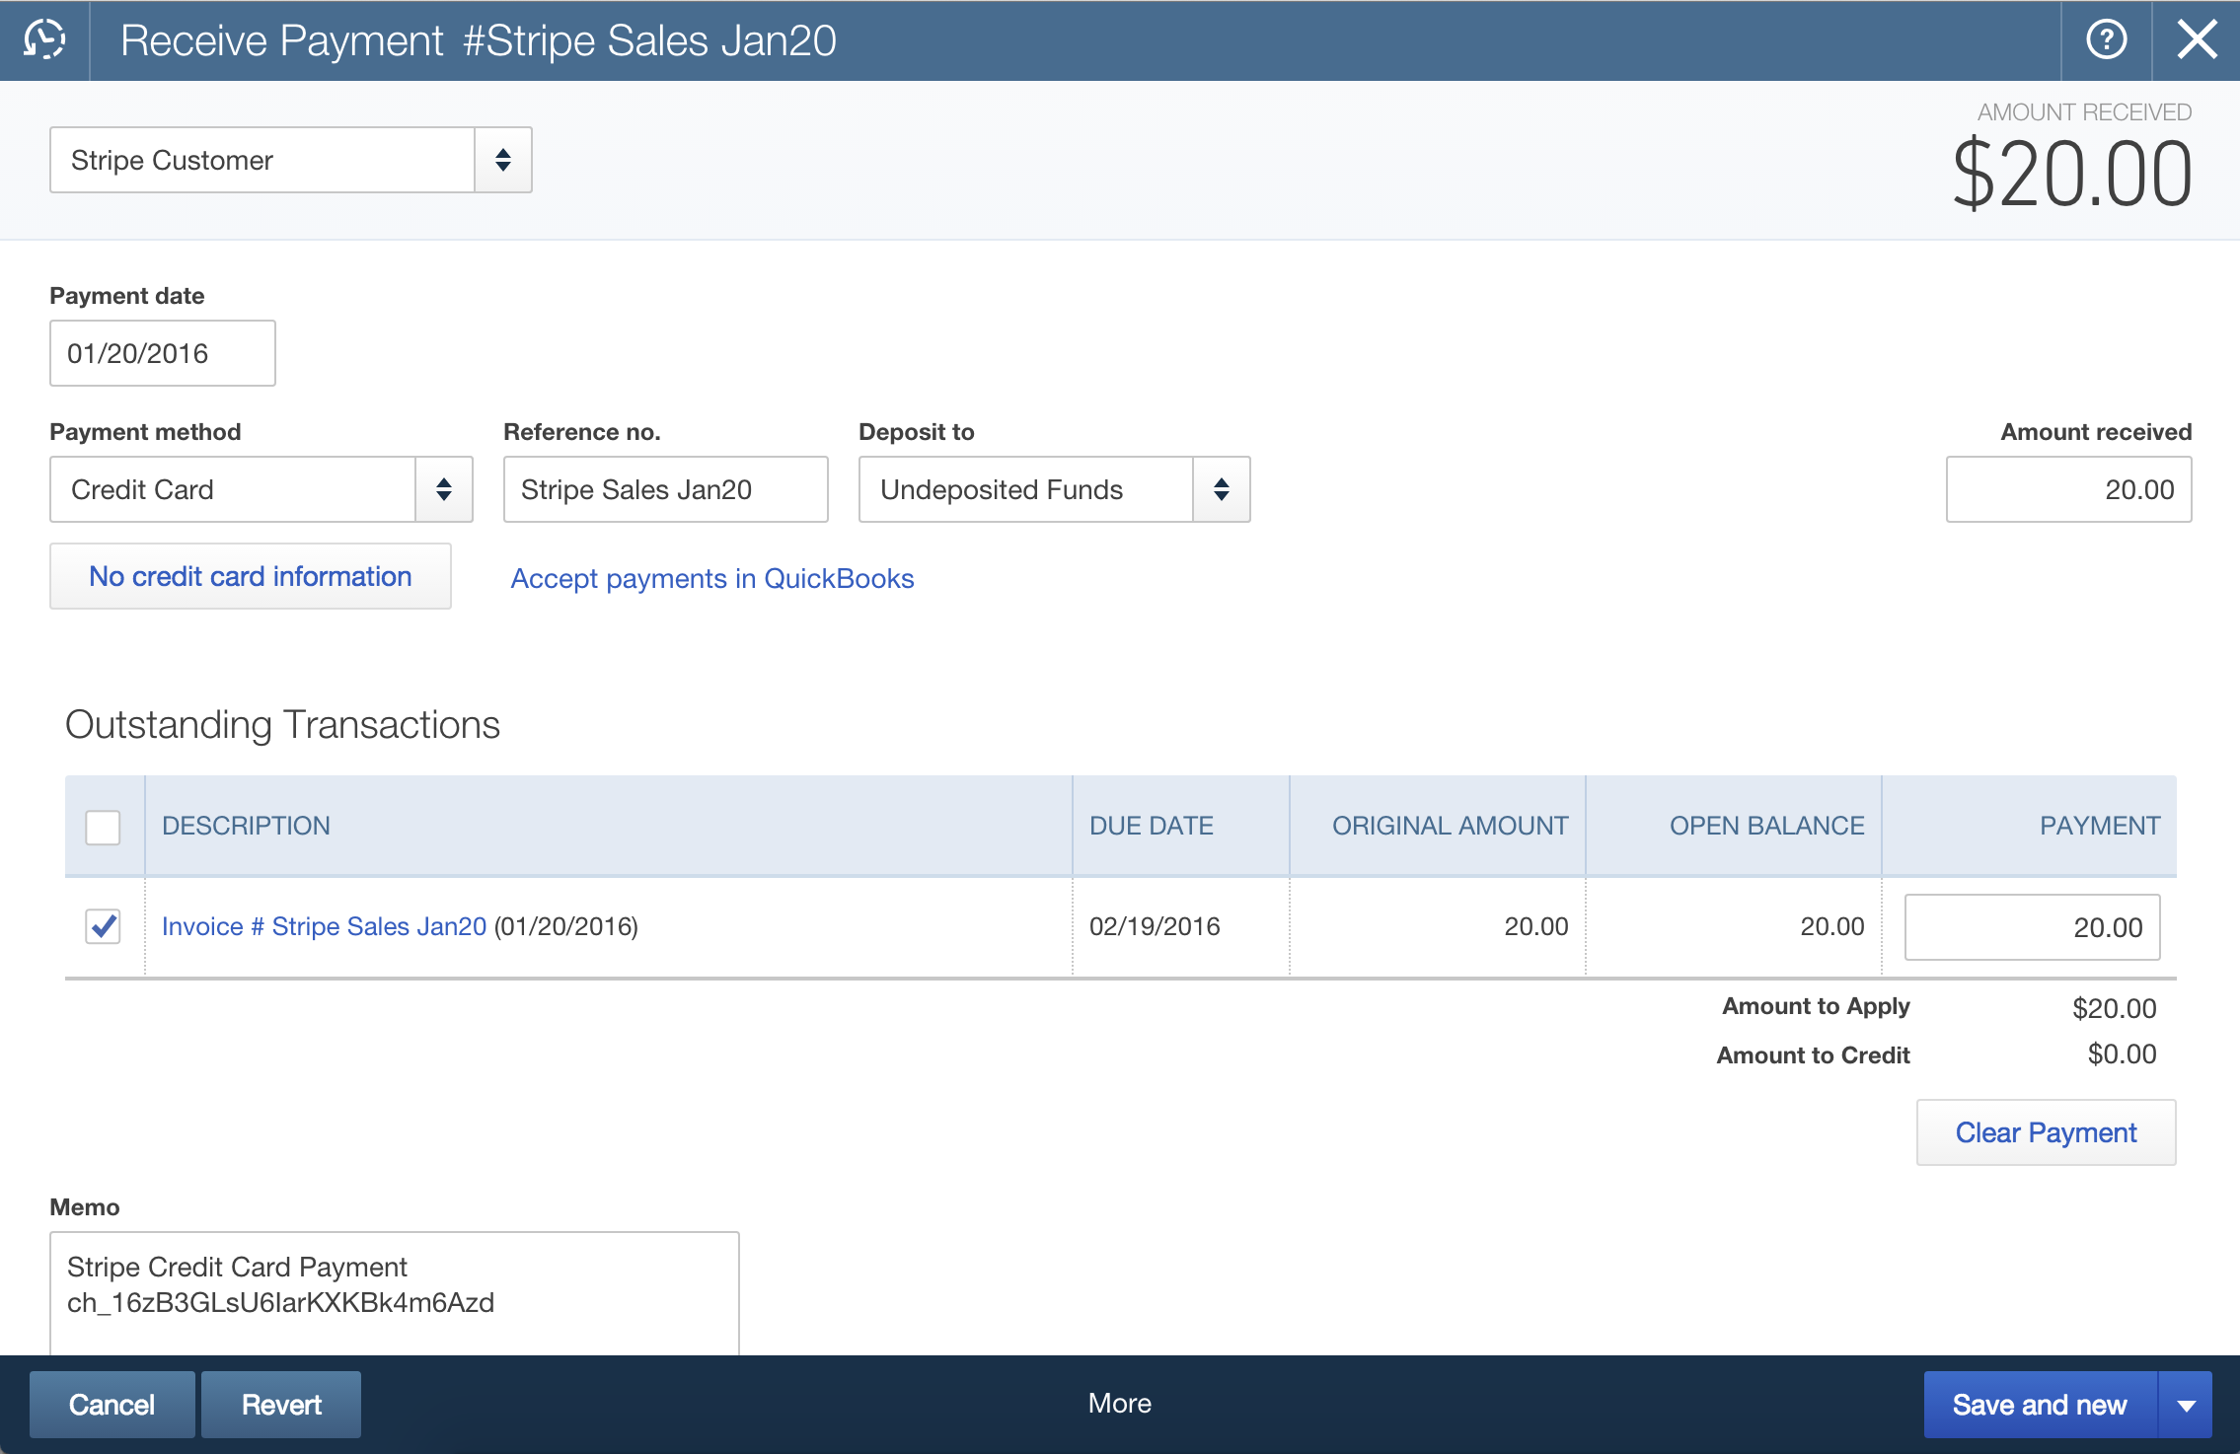Screen dimensions: 2240x1454
Task: Click the Clear Payment button
Action: pyautogui.click(x=2046, y=1132)
